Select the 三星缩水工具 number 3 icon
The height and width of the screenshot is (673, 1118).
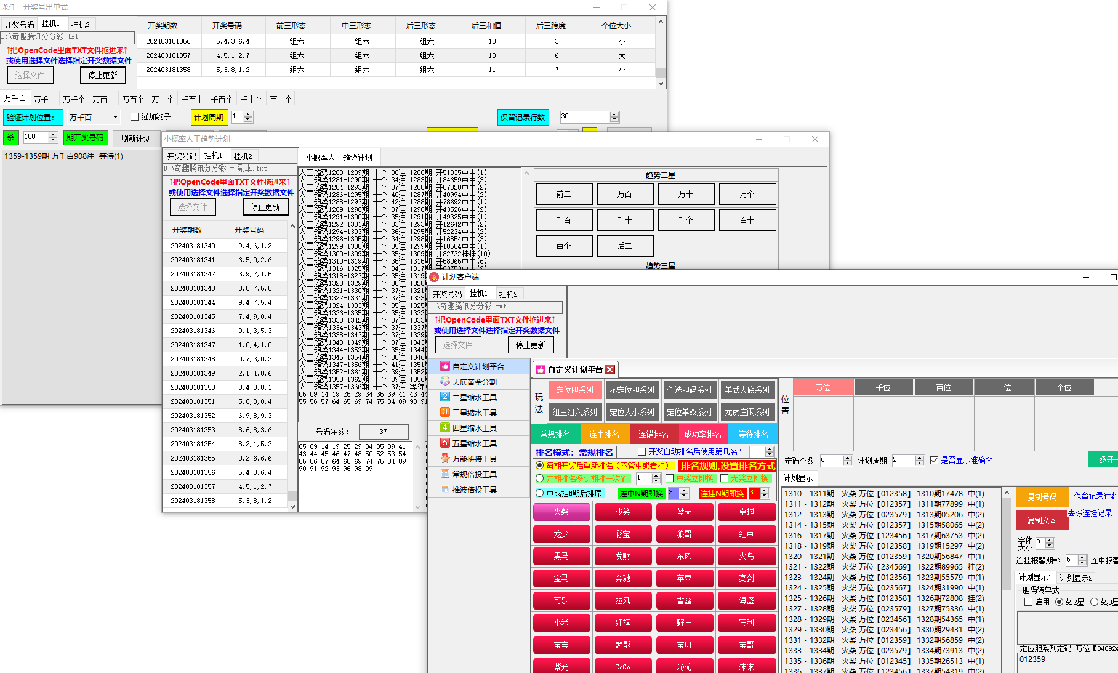pos(445,413)
